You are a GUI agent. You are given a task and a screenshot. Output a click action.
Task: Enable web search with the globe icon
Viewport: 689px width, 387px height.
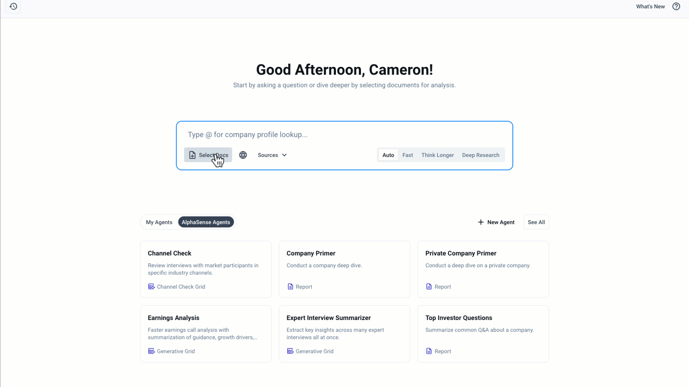click(x=243, y=155)
